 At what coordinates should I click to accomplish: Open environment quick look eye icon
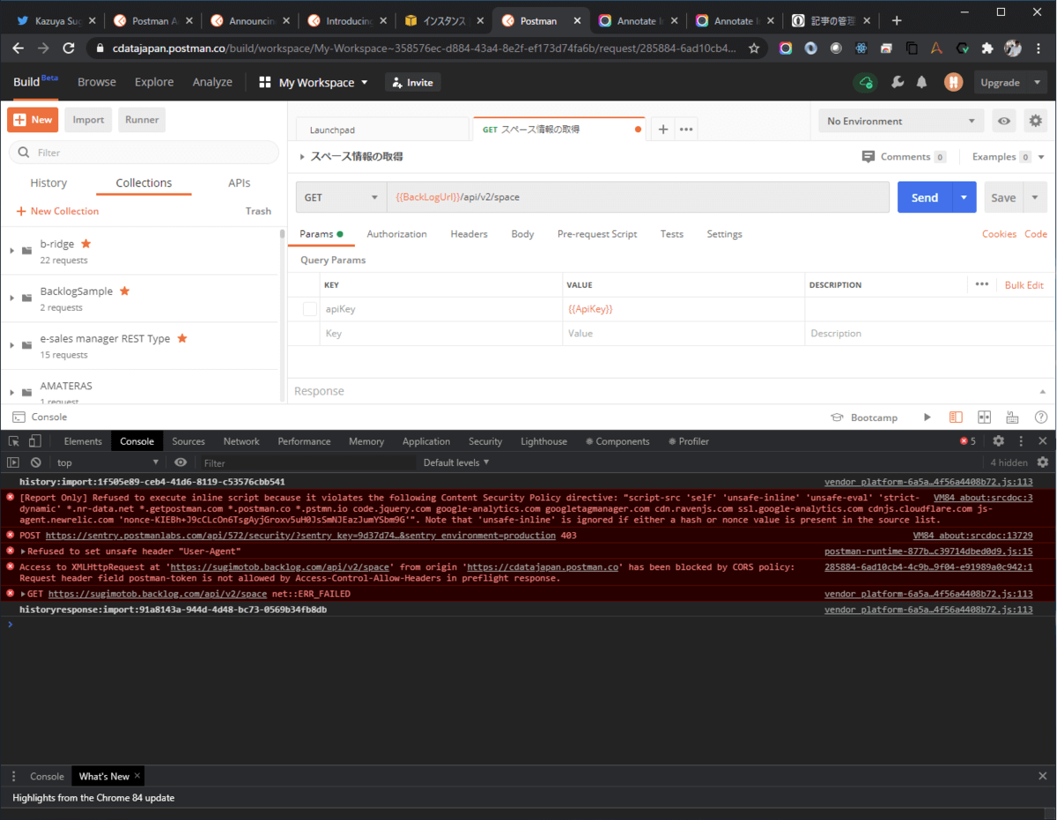(1003, 121)
